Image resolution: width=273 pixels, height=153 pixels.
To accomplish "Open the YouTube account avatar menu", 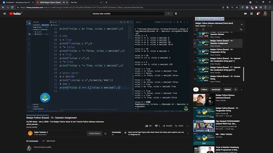I will (265, 14).
